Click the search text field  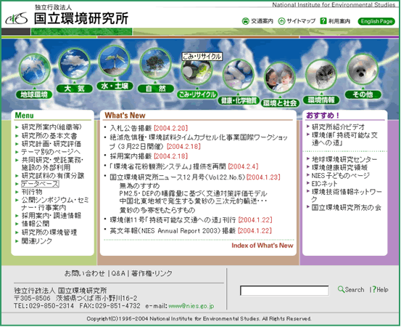tap(284, 291)
